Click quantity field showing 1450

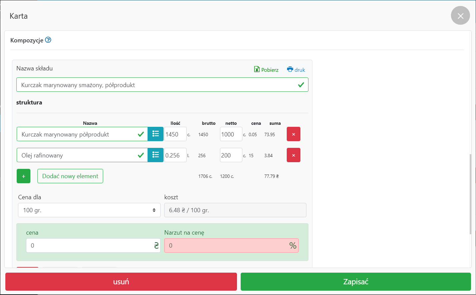[x=175, y=134]
